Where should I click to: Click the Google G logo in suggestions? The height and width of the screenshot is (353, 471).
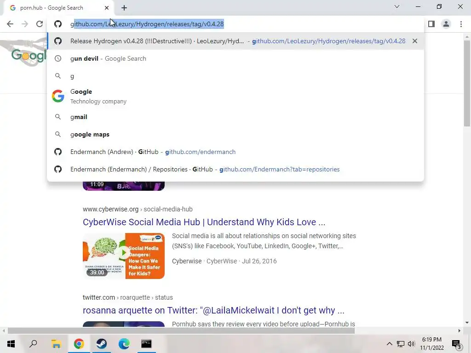(58, 96)
